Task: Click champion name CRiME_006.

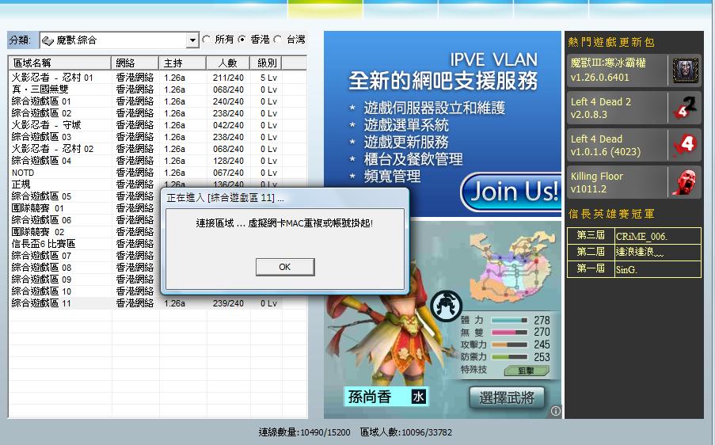Action: pos(641,236)
